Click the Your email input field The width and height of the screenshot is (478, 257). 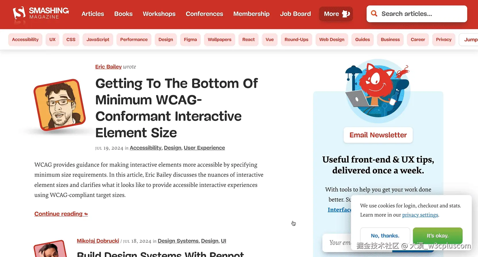point(337,243)
